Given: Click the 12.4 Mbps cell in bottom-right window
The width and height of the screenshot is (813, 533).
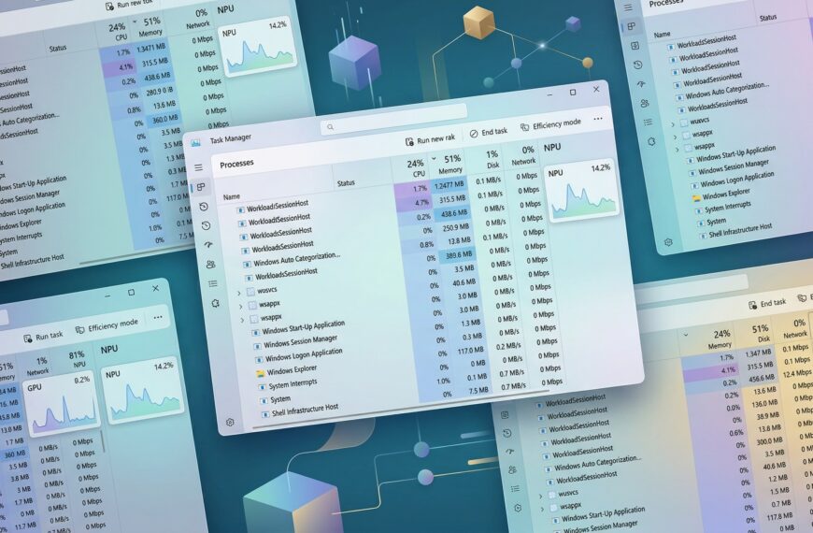Looking at the screenshot, I should (796, 372).
